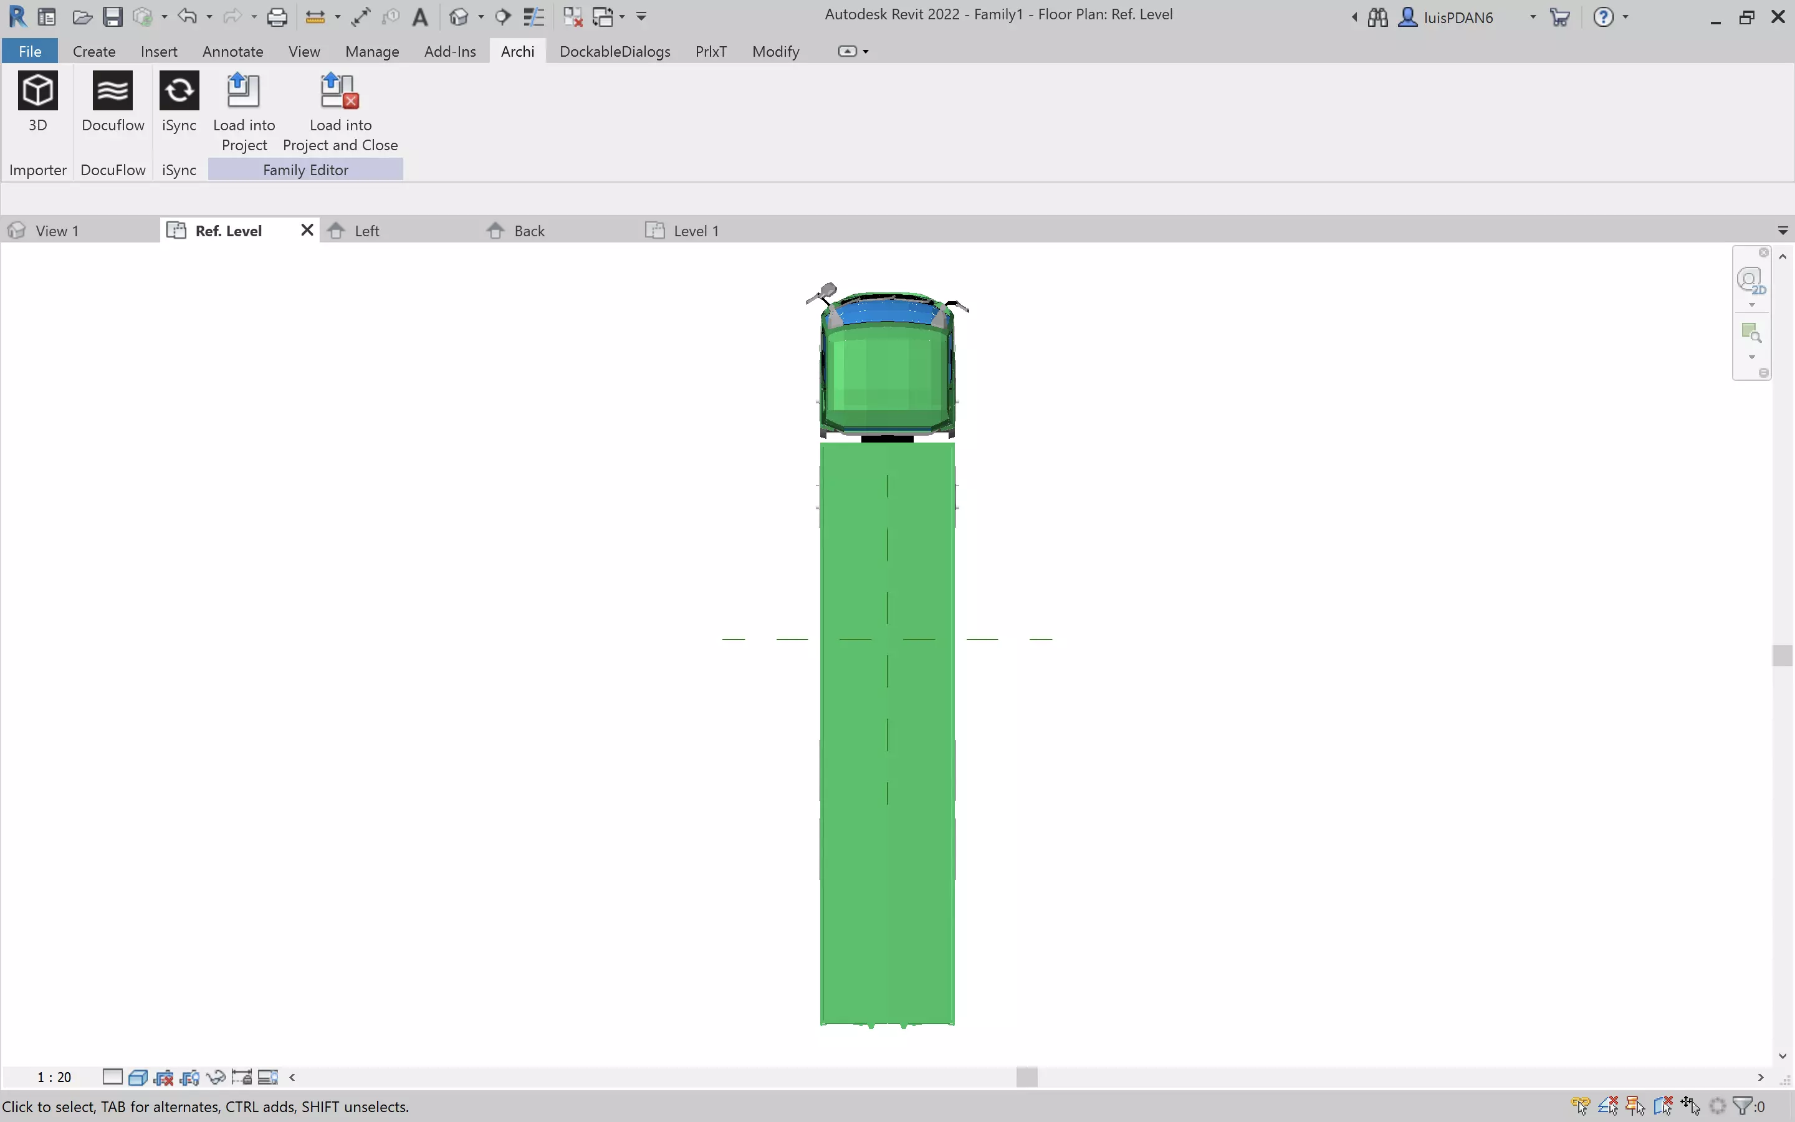This screenshot has width=1795, height=1122.
Task: Open the Quick Access Toolbar customization menu
Action: pyautogui.click(x=641, y=16)
